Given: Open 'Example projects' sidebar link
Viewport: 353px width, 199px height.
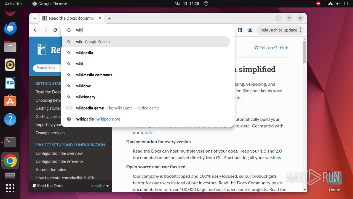Looking at the screenshot, I should [50, 133].
